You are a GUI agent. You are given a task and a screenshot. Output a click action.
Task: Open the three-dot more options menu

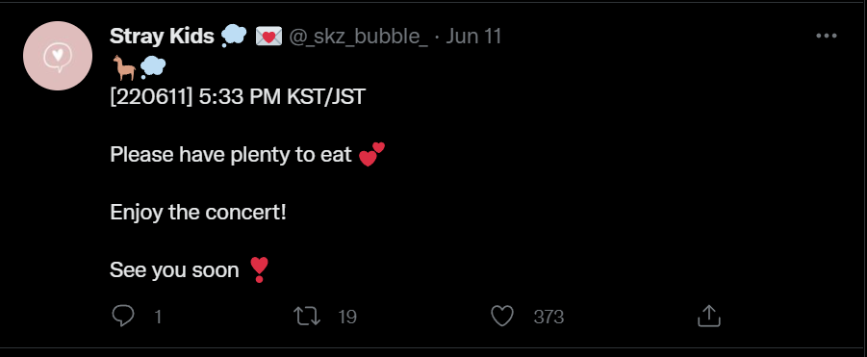tap(826, 36)
